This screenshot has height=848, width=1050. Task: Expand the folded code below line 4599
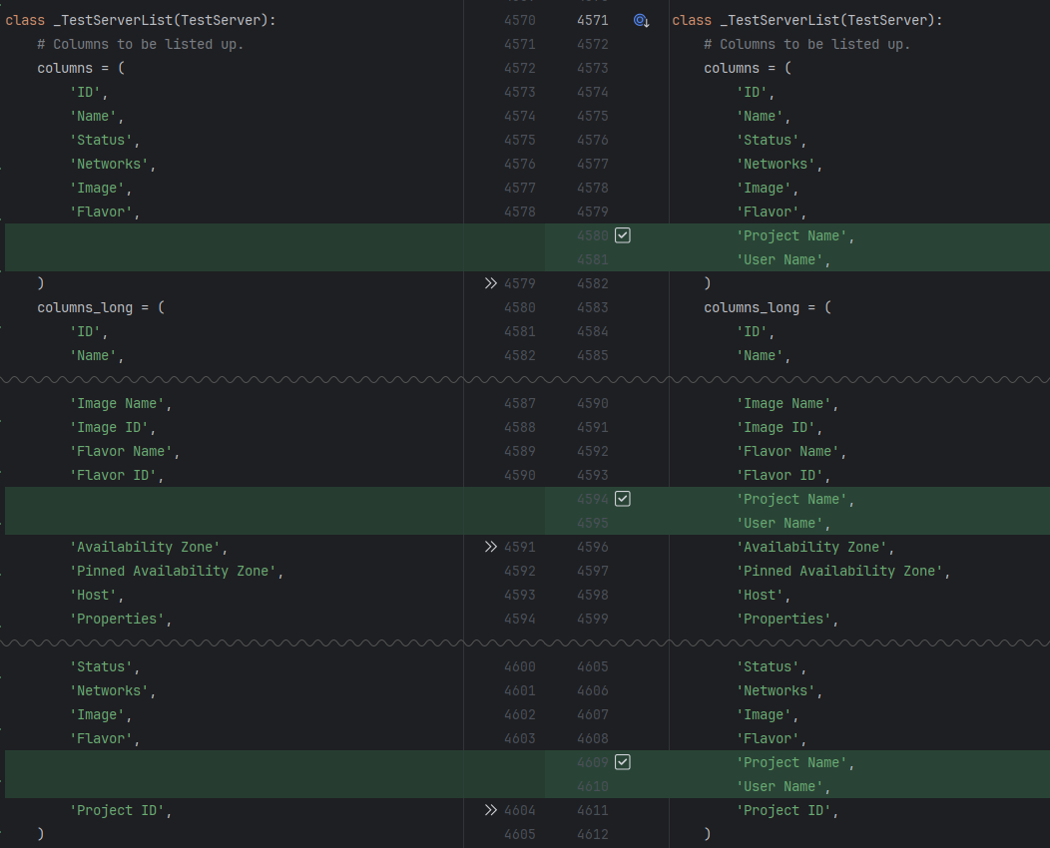click(525, 642)
